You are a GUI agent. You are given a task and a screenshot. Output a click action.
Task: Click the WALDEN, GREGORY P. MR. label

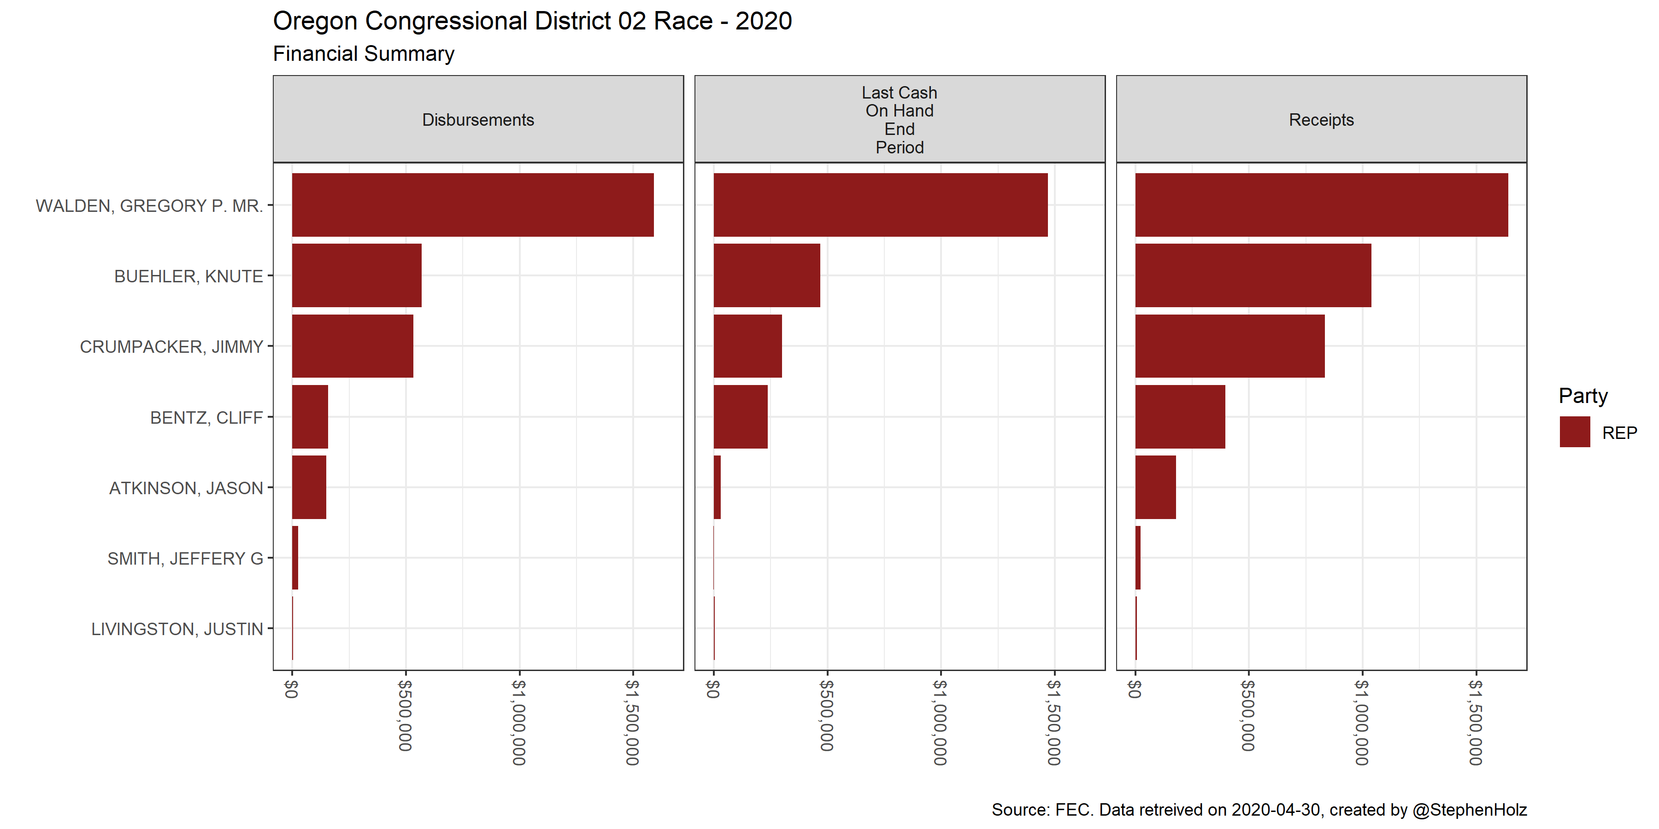coord(149,206)
